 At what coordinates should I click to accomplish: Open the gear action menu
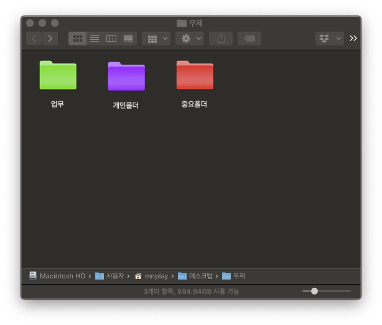pyautogui.click(x=190, y=39)
